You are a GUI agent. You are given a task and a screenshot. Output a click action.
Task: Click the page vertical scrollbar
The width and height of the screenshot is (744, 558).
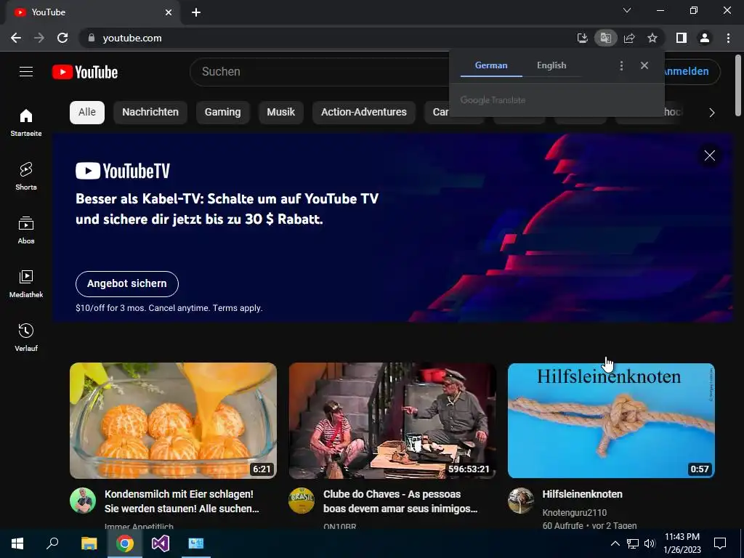point(738,86)
